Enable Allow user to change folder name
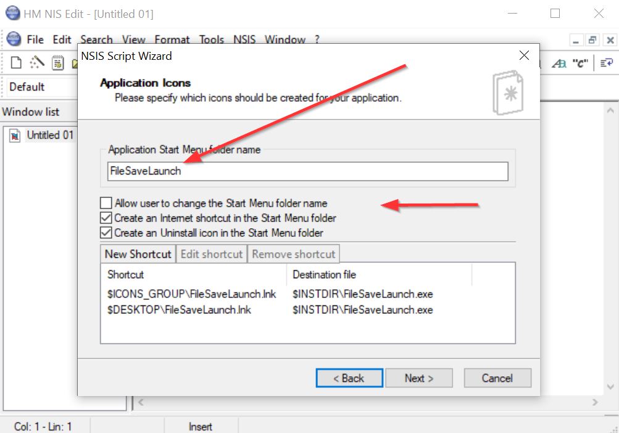 coord(106,203)
